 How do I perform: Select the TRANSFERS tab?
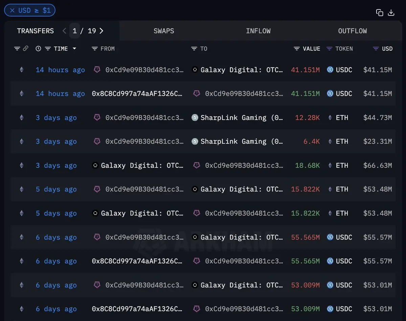pos(36,31)
